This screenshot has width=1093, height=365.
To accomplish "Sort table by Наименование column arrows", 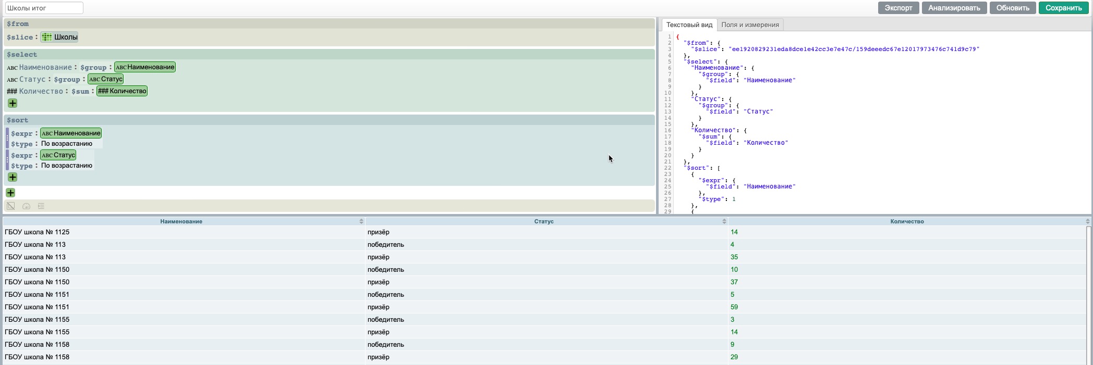I will pos(361,221).
